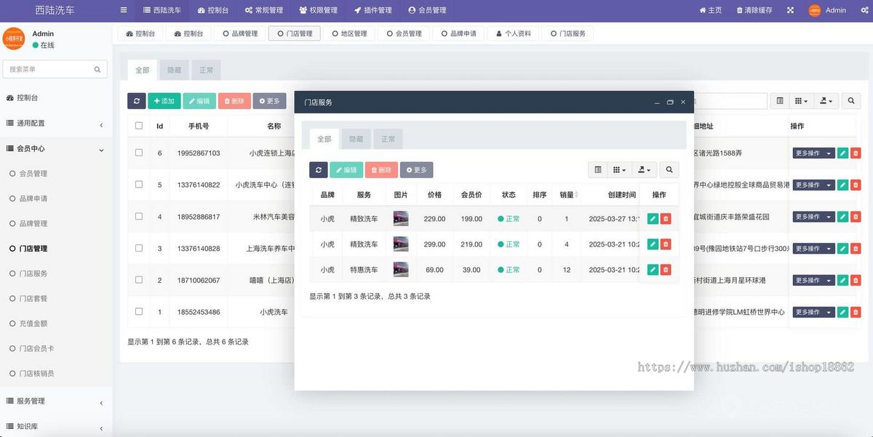Toggle fullscreen from the top bar
873x437 pixels.
pos(789,10)
